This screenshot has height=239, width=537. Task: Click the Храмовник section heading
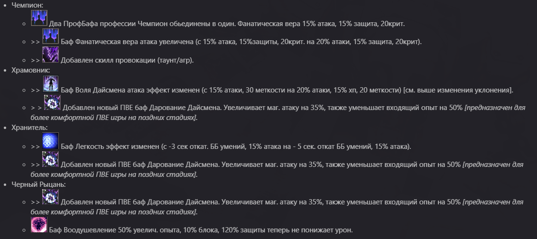point(30,70)
